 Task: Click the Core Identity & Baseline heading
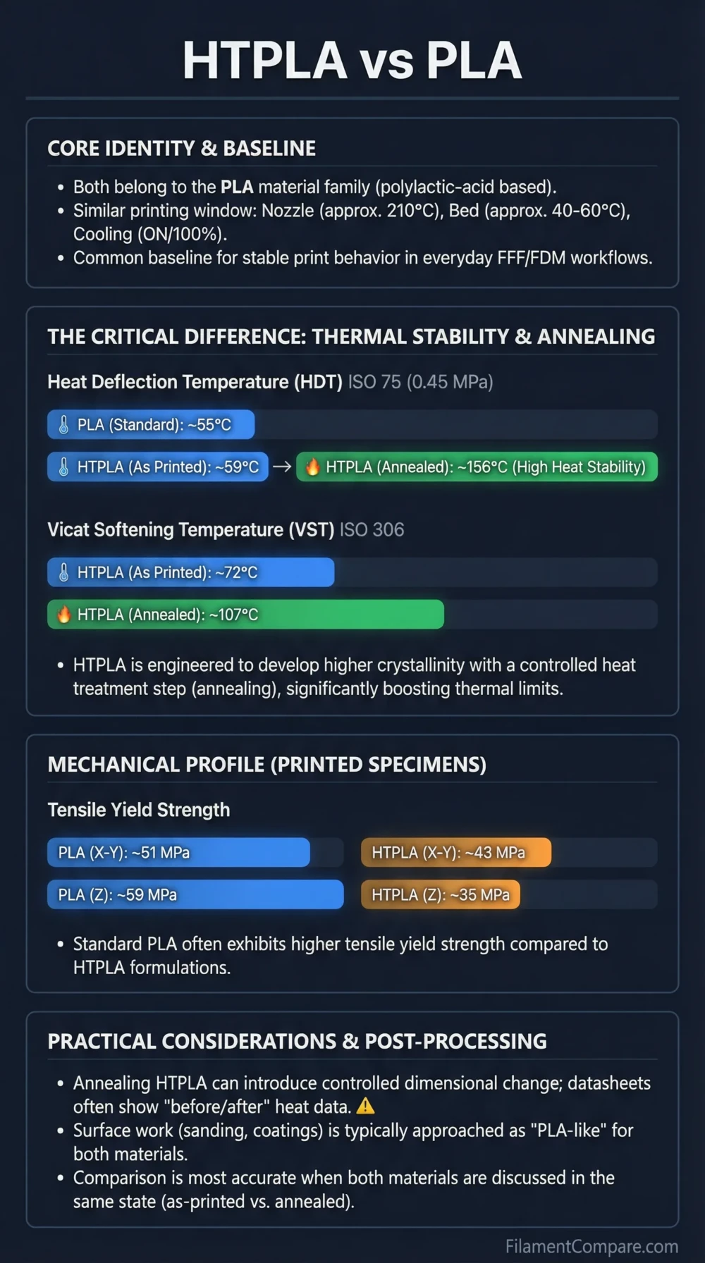click(181, 148)
